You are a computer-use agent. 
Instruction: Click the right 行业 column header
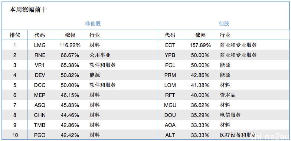225,35
